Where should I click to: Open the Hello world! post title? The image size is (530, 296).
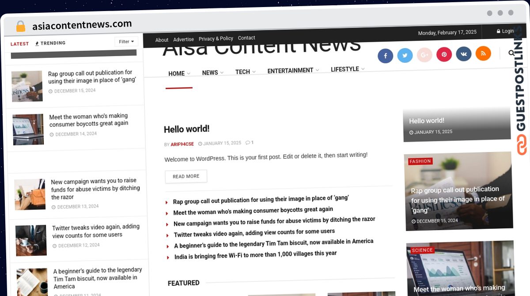coord(186,129)
